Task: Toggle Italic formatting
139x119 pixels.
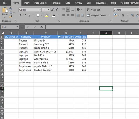Action: click(x=25, y=15)
